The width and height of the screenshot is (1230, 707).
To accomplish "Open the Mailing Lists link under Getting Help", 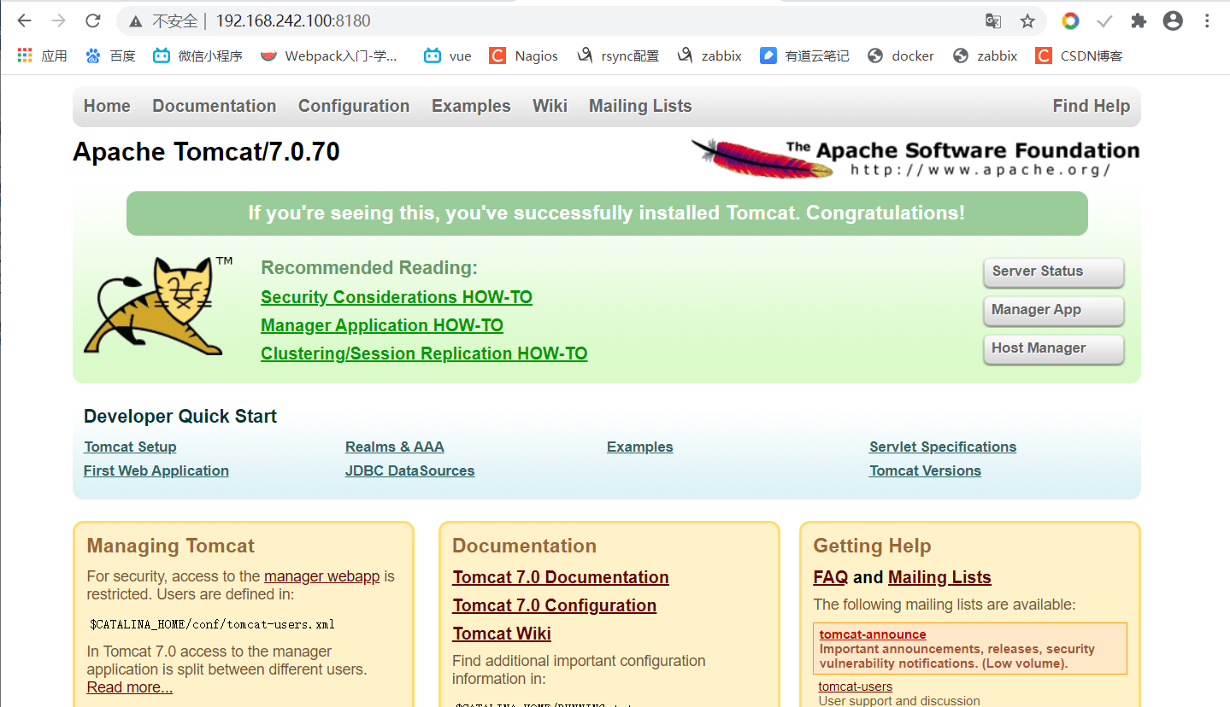I will (x=939, y=577).
